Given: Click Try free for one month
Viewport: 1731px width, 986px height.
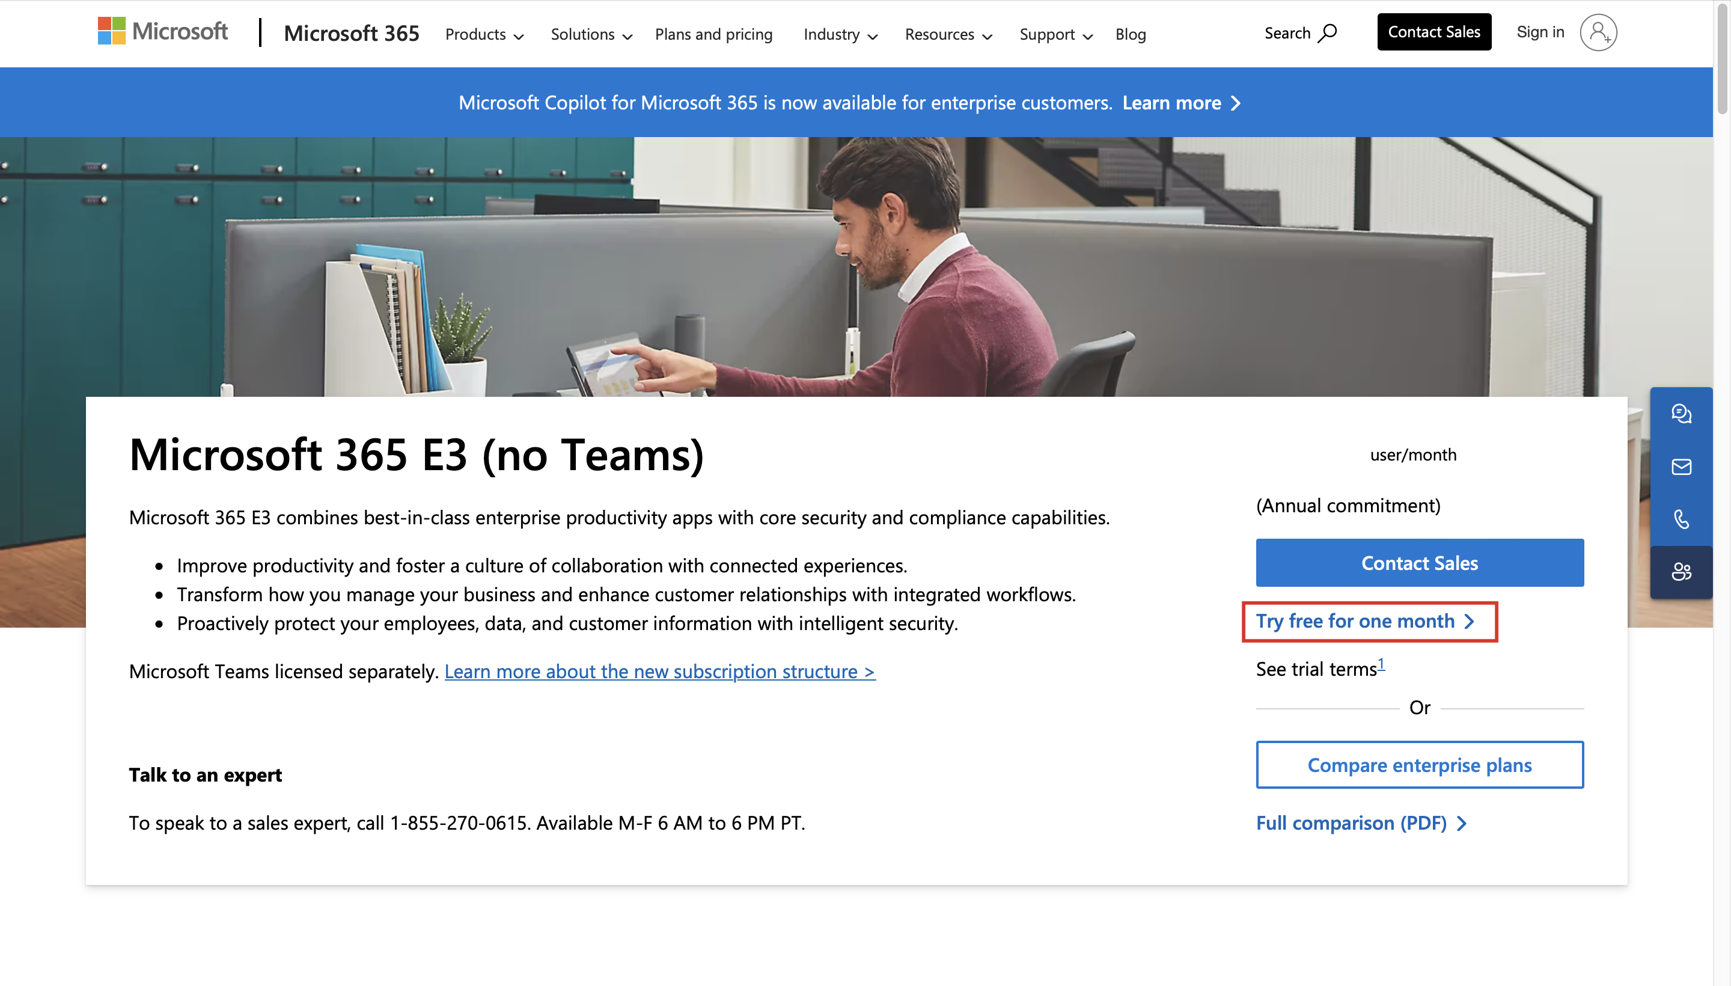Looking at the screenshot, I should pos(1366,620).
